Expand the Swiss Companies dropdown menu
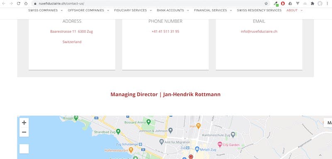Screen dimensions: 332x159 pyautogui.click(x=61, y=10)
